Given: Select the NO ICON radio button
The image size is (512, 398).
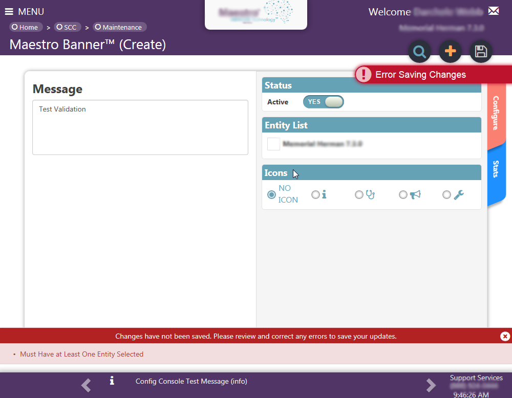Looking at the screenshot, I should [271, 195].
